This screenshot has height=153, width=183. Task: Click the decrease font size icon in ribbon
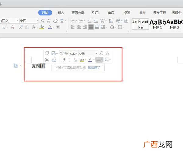[x=48, y=21]
